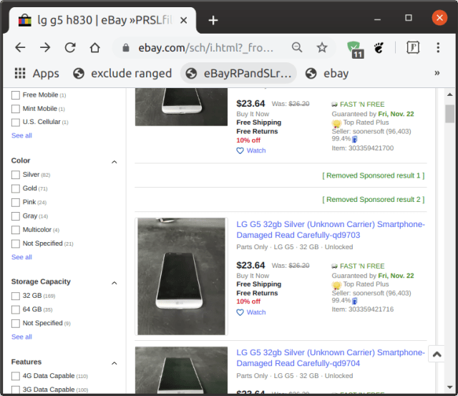Open the Apps grid shortcut

36,73
